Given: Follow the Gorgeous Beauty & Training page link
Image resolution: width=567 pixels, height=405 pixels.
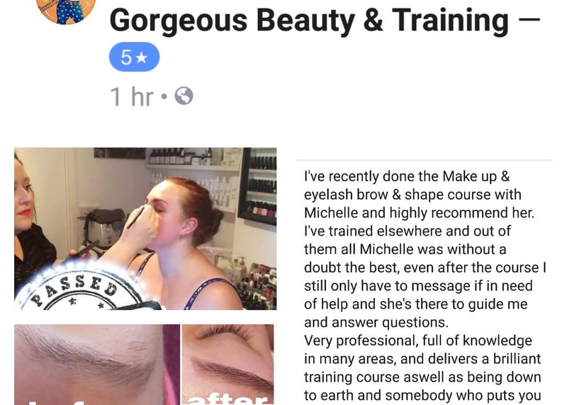Looking at the screenshot, I should (x=309, y=21).
